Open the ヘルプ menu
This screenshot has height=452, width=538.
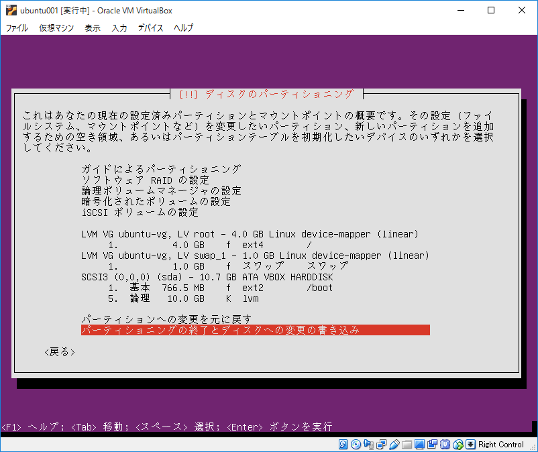coord(184,27)
